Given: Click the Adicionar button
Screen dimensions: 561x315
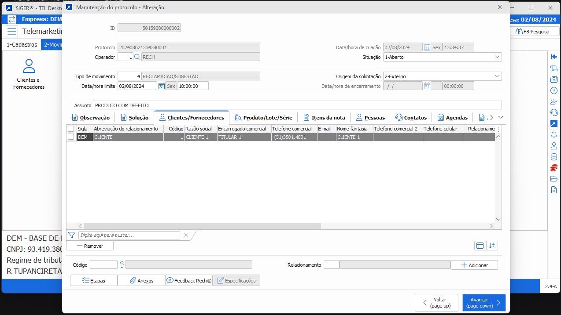Looking at the screenshot, I should [x=474, y=265].
